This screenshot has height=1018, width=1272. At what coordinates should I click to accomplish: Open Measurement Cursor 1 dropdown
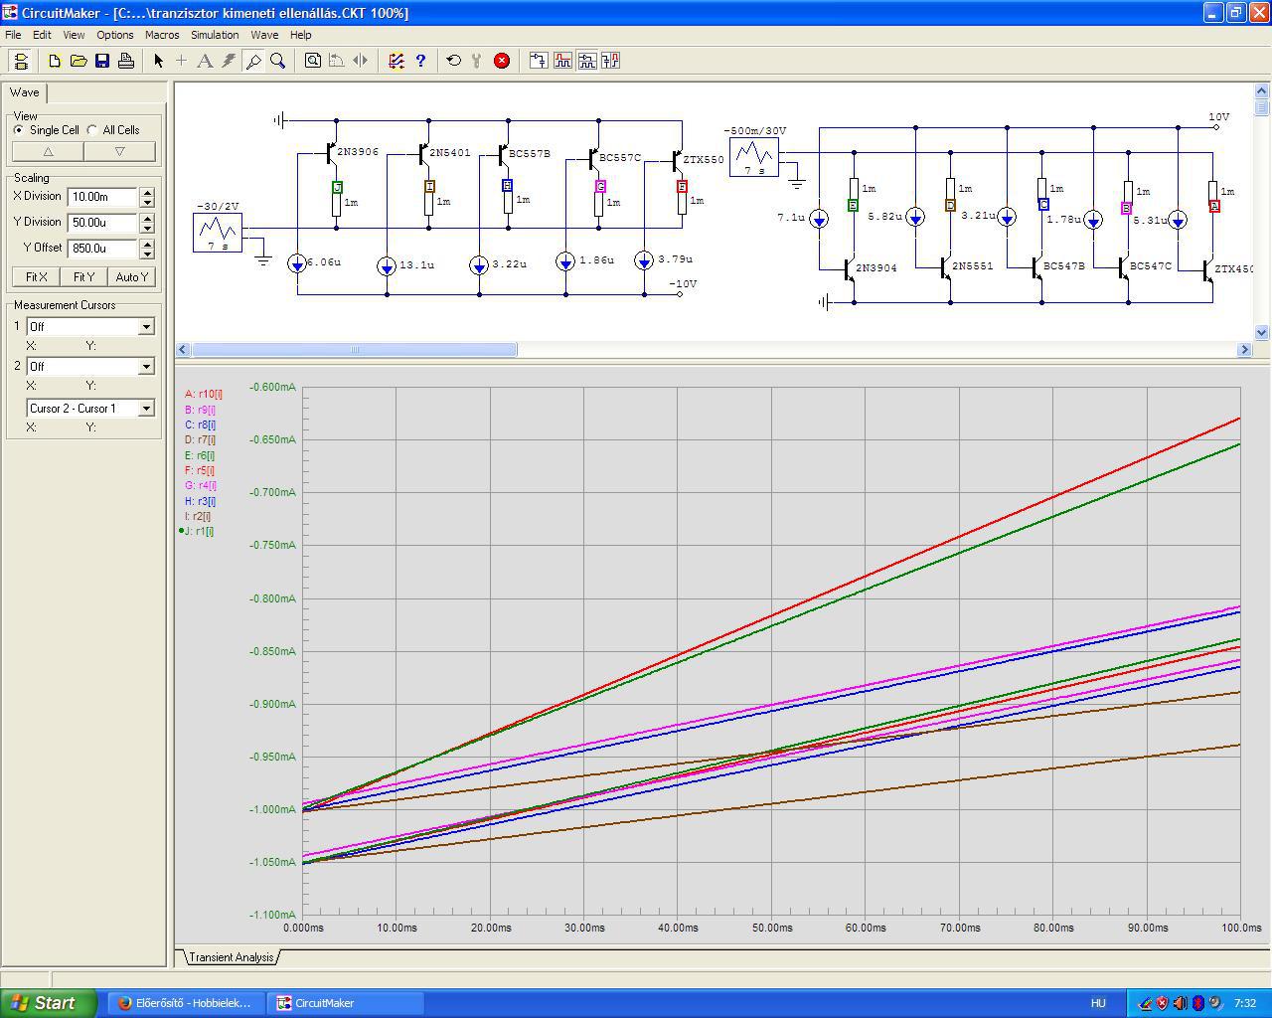click(146, 326)
